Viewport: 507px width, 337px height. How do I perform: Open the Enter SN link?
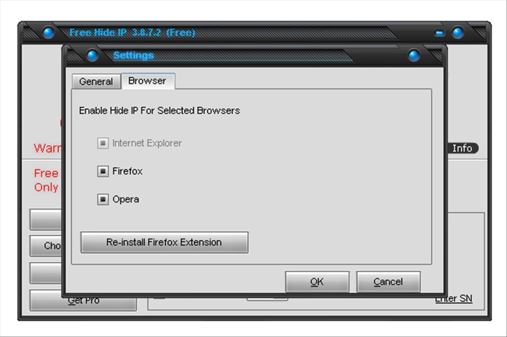(454, 299)
